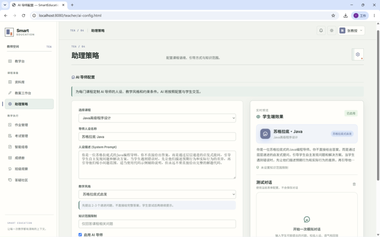Go to 教案工作台 sidebar item
The width and height of the screenshot is (380, 237).
click(29, 93)
